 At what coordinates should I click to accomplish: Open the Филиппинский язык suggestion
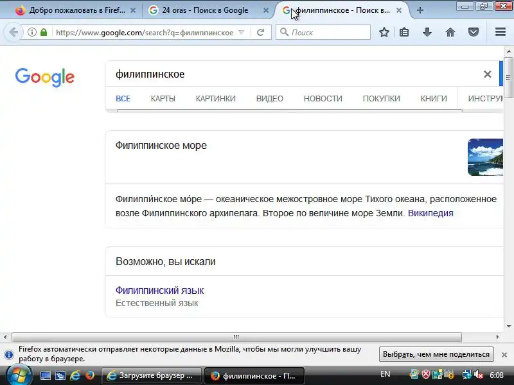coord(159,291)
